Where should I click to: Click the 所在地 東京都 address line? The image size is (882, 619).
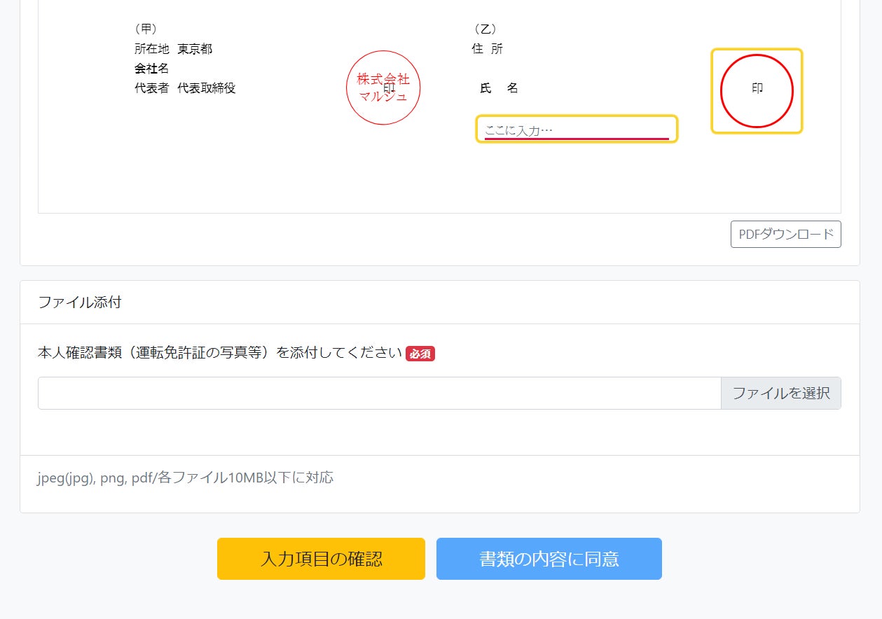click(173, 49)
